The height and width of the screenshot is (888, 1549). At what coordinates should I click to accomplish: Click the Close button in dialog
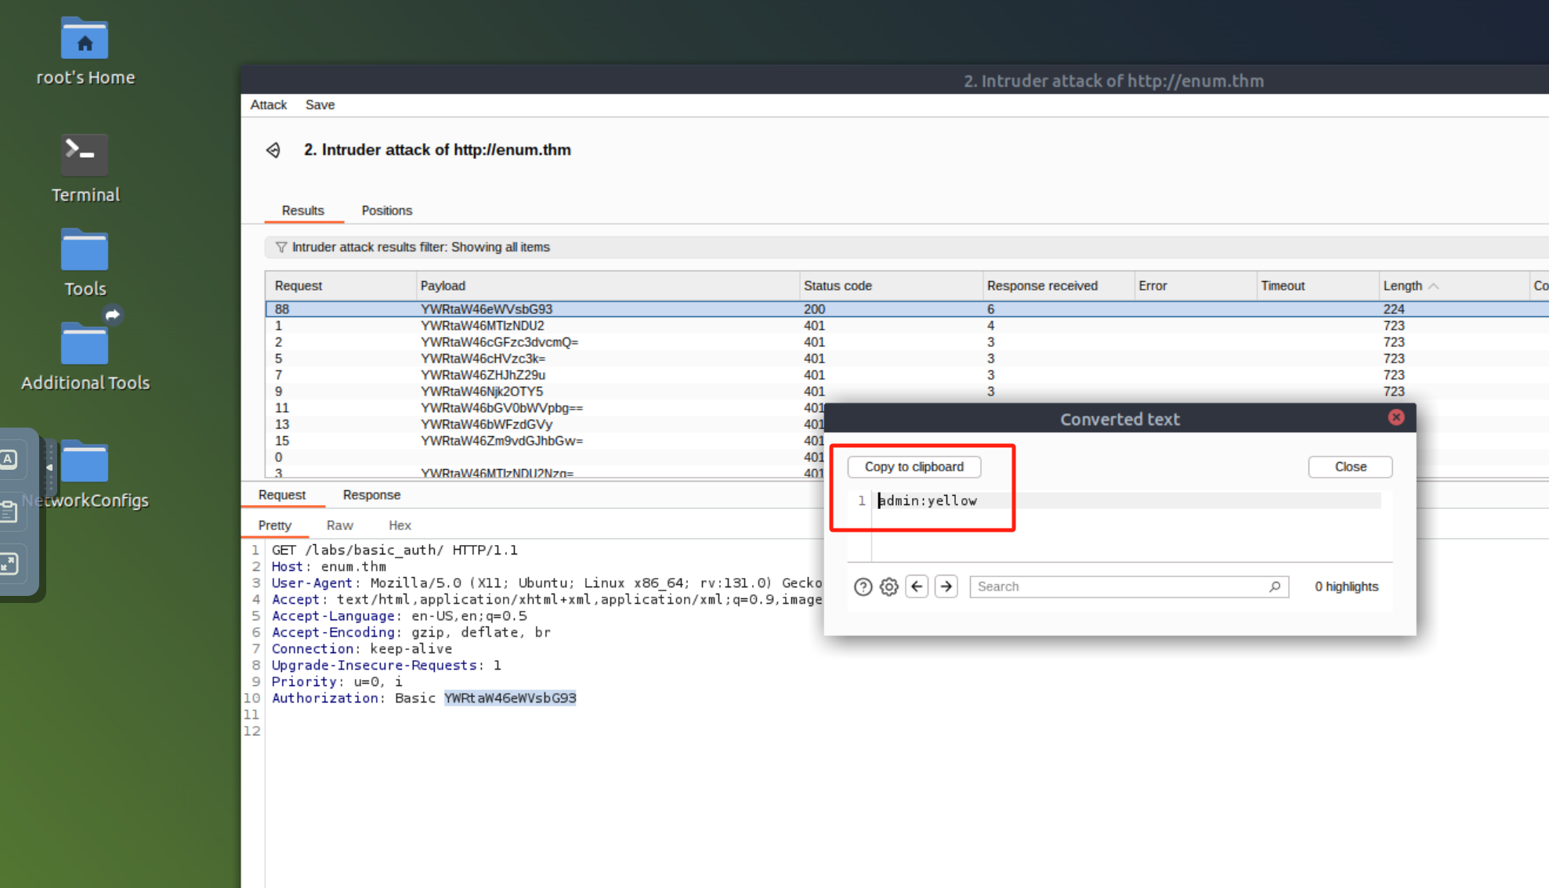point(1349,467)
